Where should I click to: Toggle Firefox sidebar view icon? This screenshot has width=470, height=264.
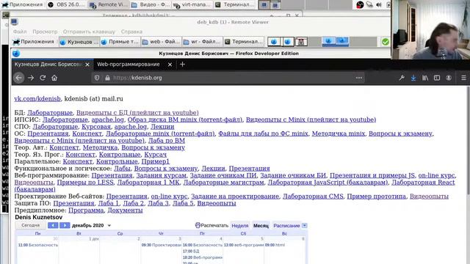click(437, 78)
